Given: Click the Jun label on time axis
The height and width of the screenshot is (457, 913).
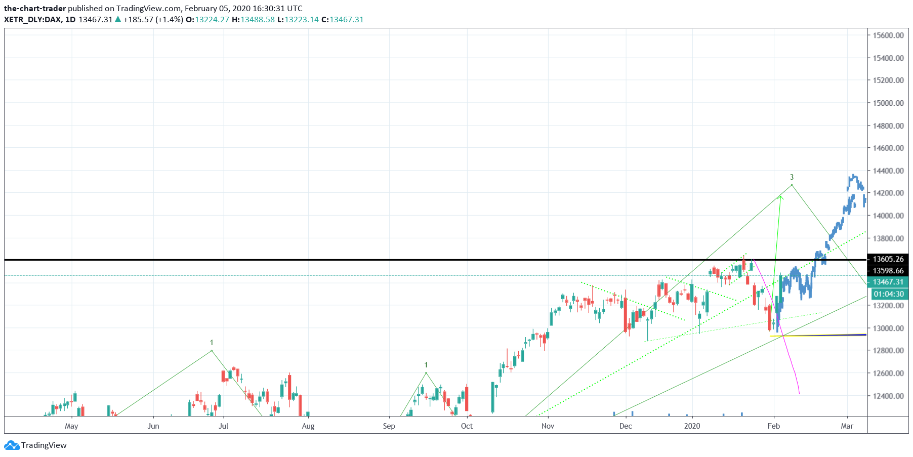Looking at the screenshot, I should click(x=153, y=426).
